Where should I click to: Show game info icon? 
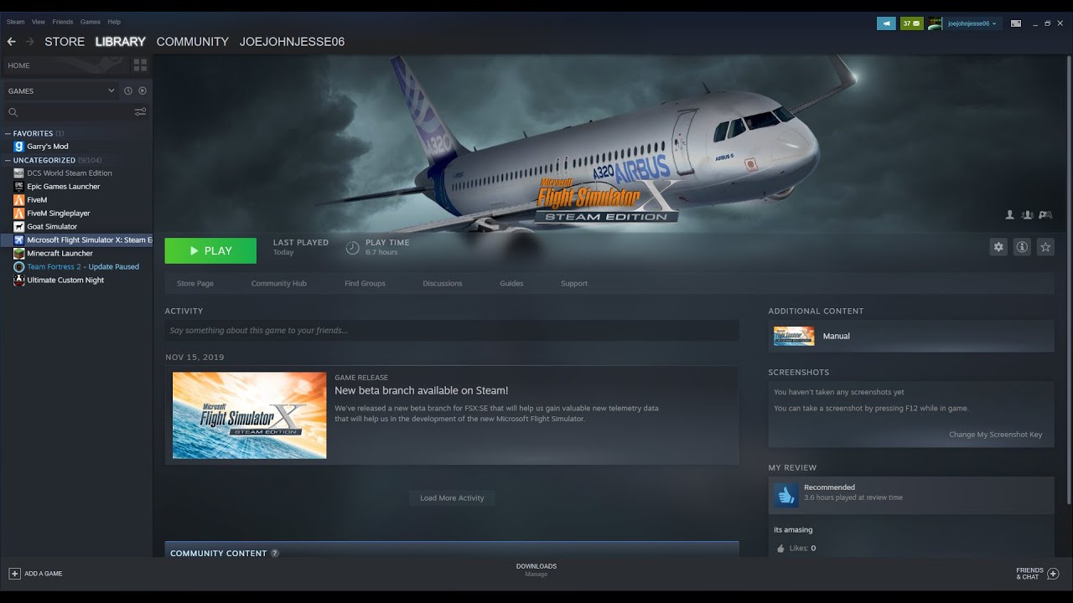pos(1022,247)
